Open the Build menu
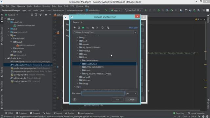 54,6
